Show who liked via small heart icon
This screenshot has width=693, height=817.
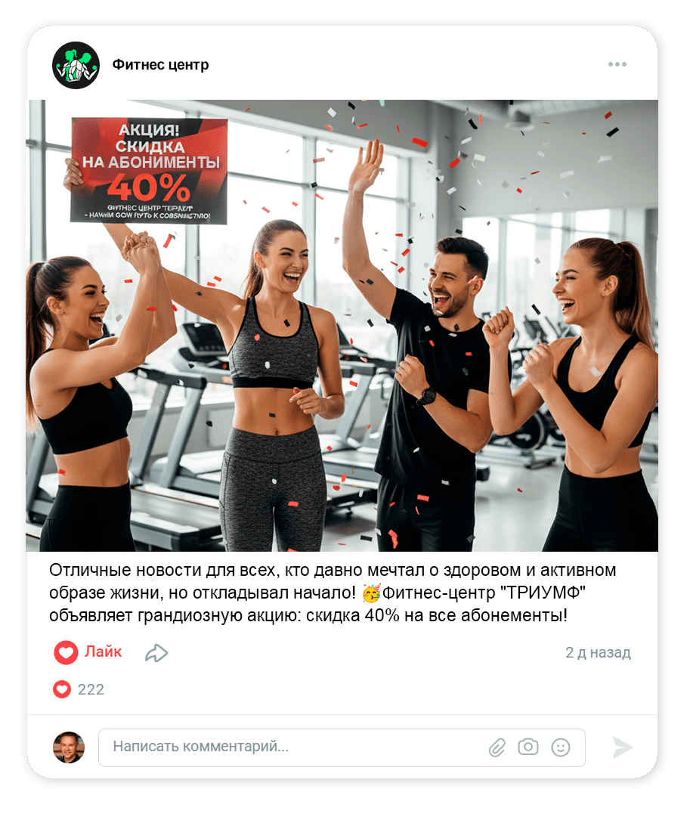pos(61,689)
